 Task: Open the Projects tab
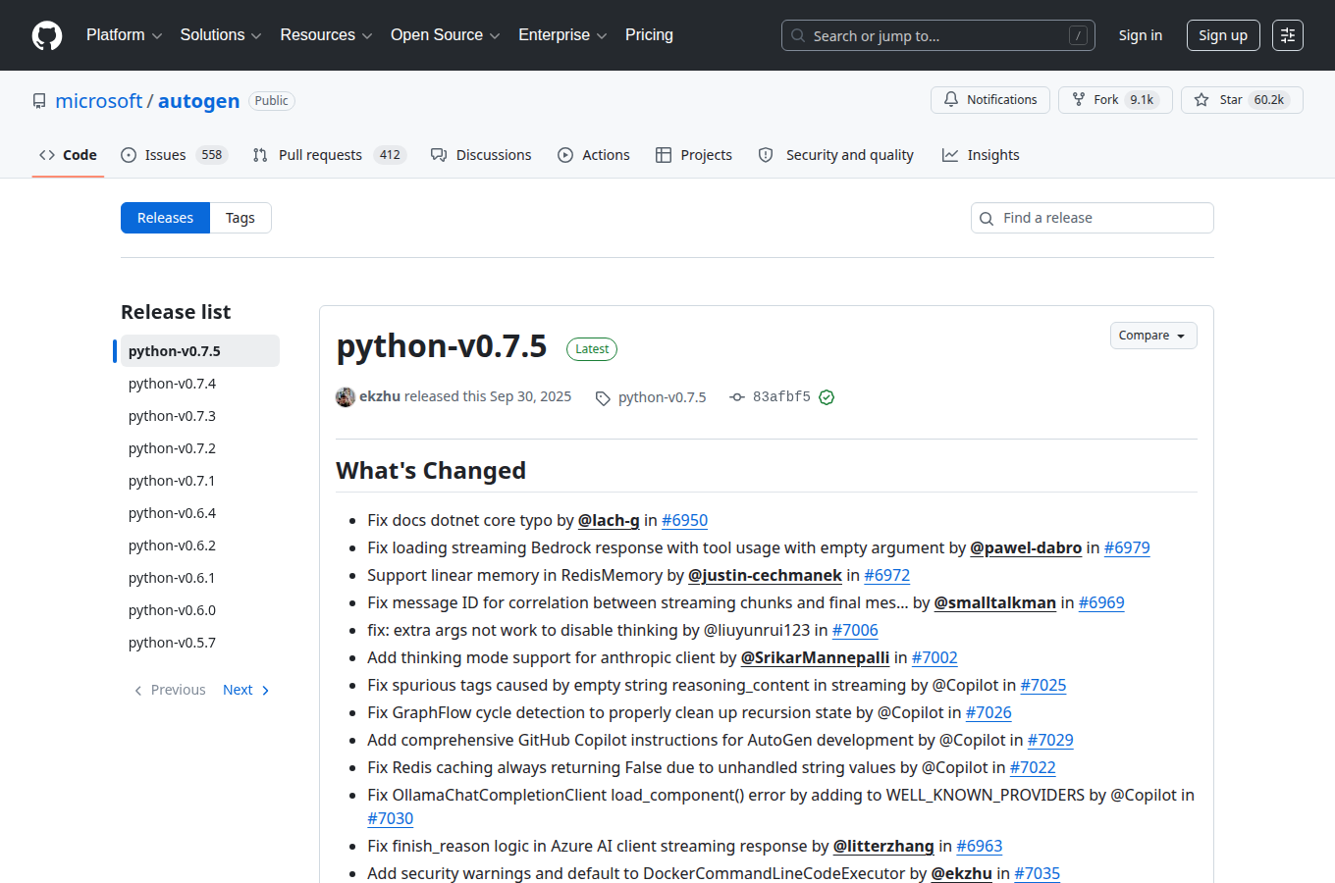[x=694, y=155]
